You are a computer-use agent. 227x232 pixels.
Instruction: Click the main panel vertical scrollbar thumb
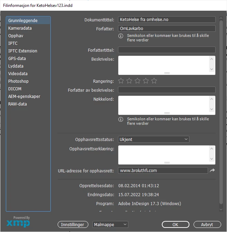221,112
